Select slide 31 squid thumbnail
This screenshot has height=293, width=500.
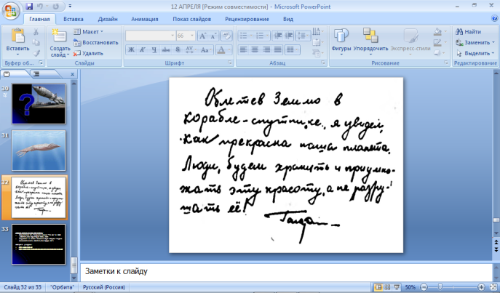coord(39,150)
